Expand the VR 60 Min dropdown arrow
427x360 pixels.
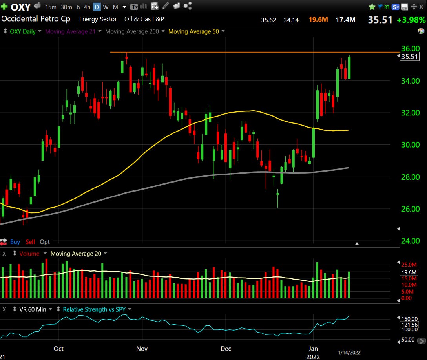click(x=50, y=309)
